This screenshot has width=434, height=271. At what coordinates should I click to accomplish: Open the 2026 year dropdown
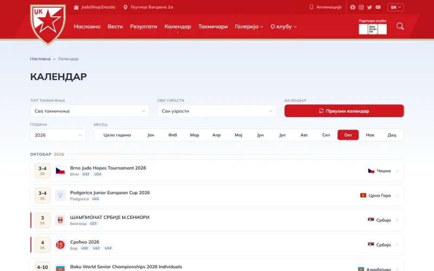coord(58,135)
